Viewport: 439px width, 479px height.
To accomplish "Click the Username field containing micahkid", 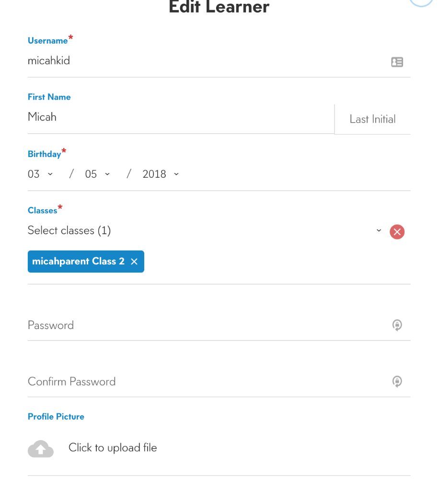I will (208, 61).
